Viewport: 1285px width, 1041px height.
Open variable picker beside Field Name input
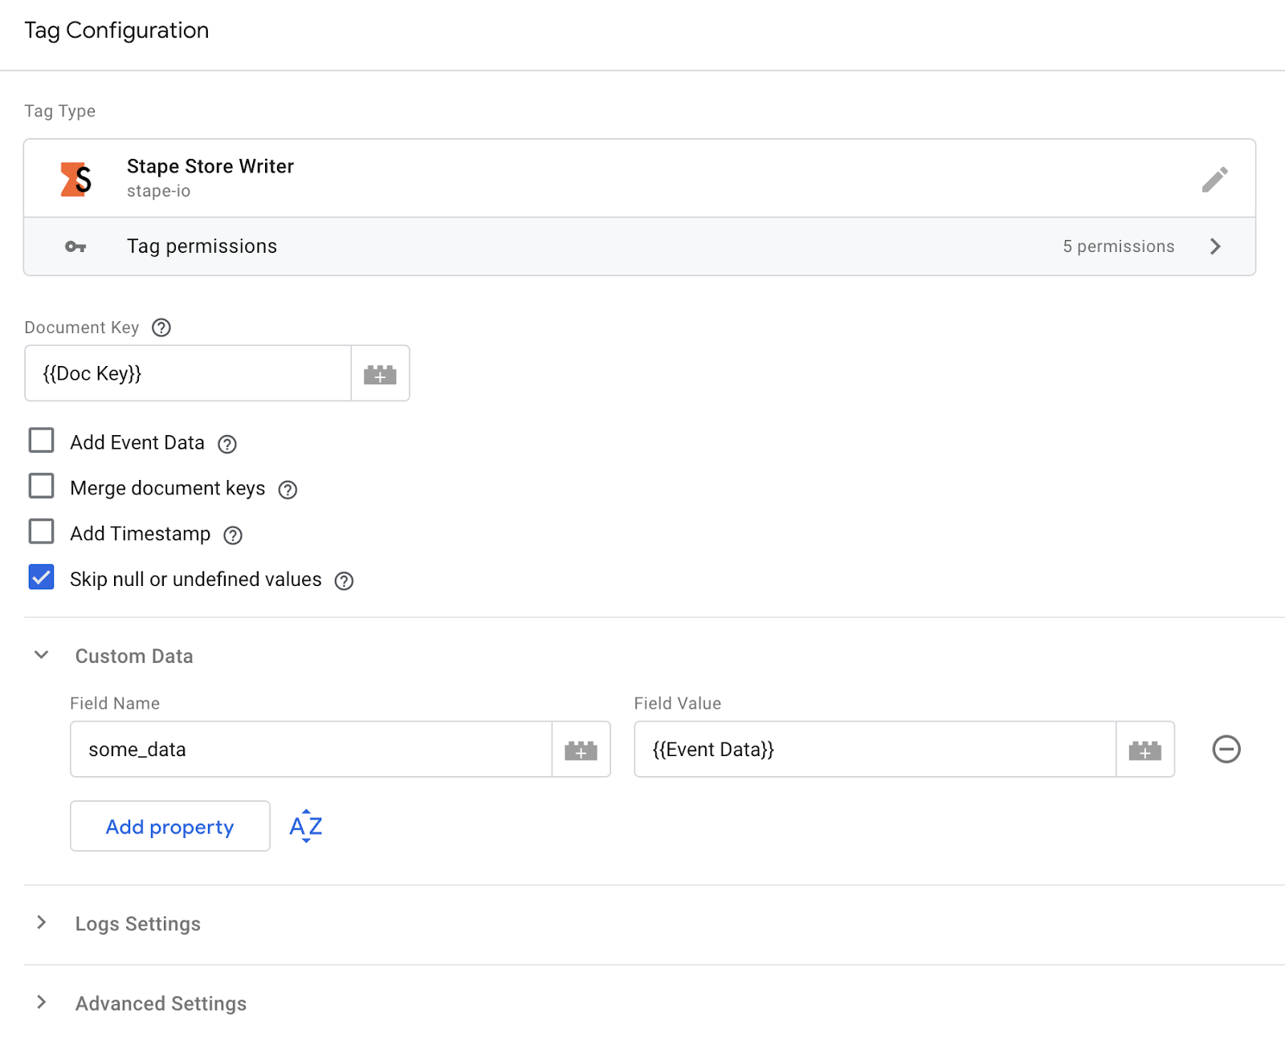581,750
